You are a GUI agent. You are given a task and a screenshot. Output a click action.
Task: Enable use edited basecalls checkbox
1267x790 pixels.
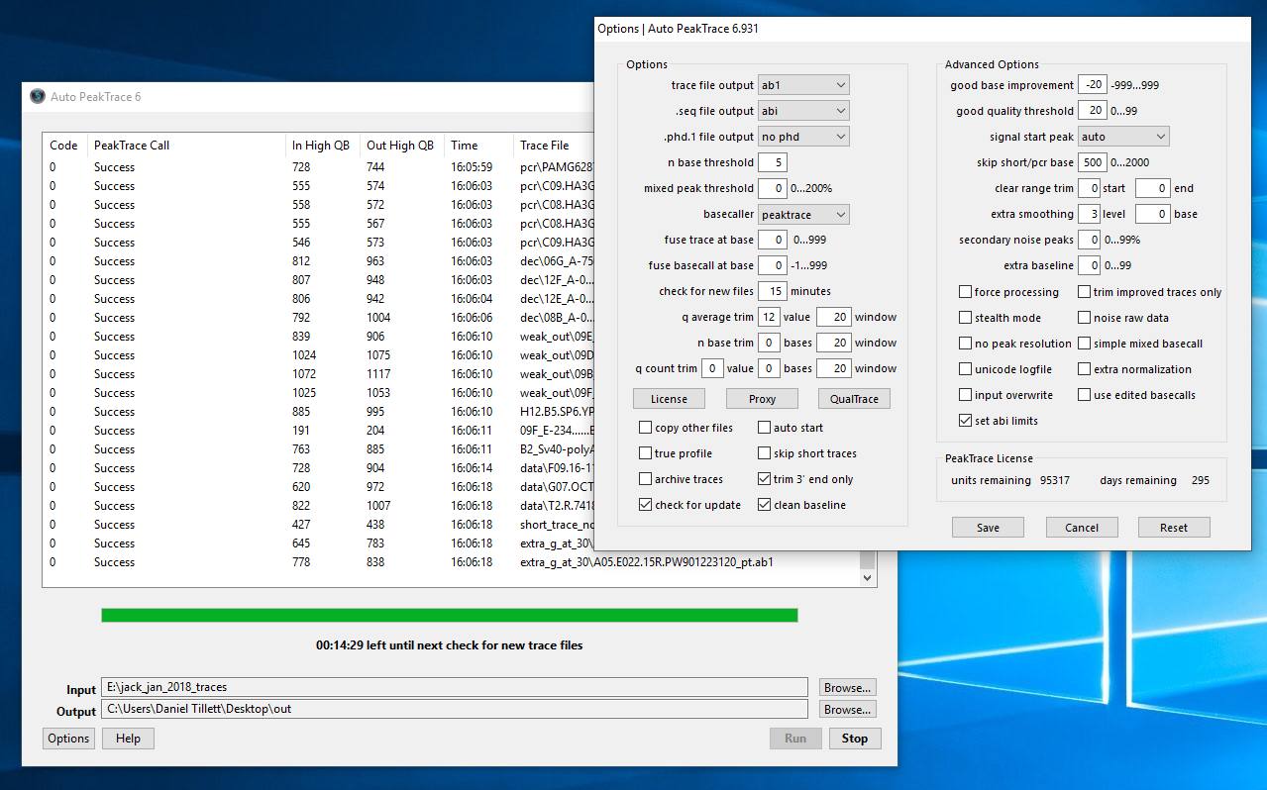[1085, 395]
